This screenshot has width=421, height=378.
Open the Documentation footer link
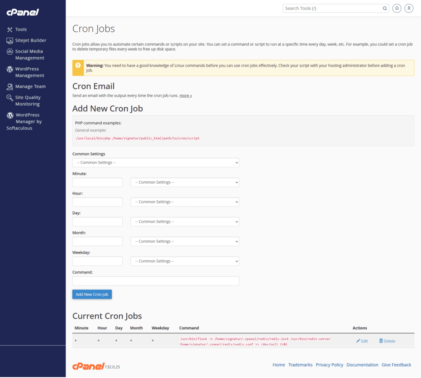point(362,364)
